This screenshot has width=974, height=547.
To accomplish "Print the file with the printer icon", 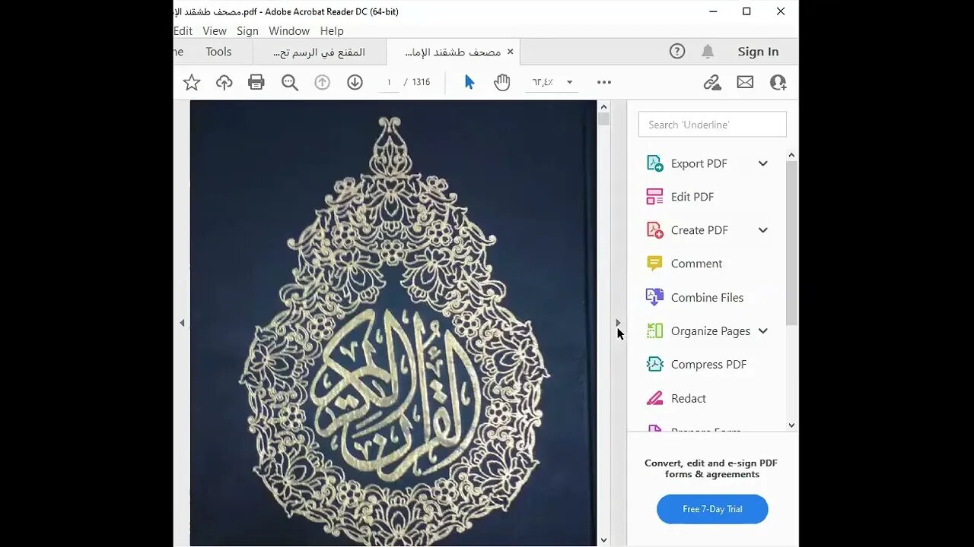I will pyautogui.click(x=256, y=82).
